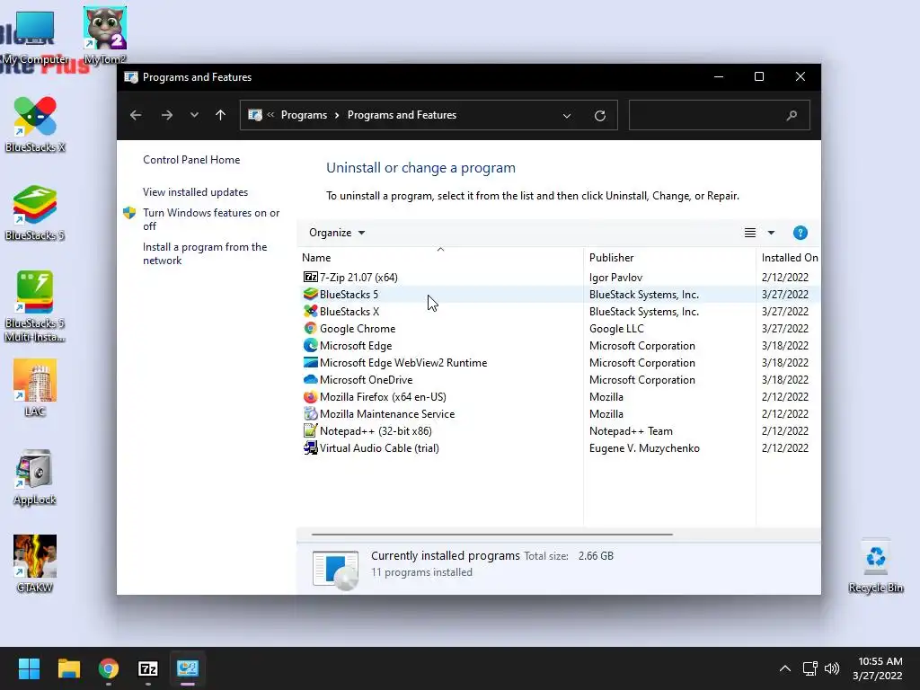
Task: Select Microsoft Edge WebView2 Runtime icon
Action: click(x=310, y=362)
